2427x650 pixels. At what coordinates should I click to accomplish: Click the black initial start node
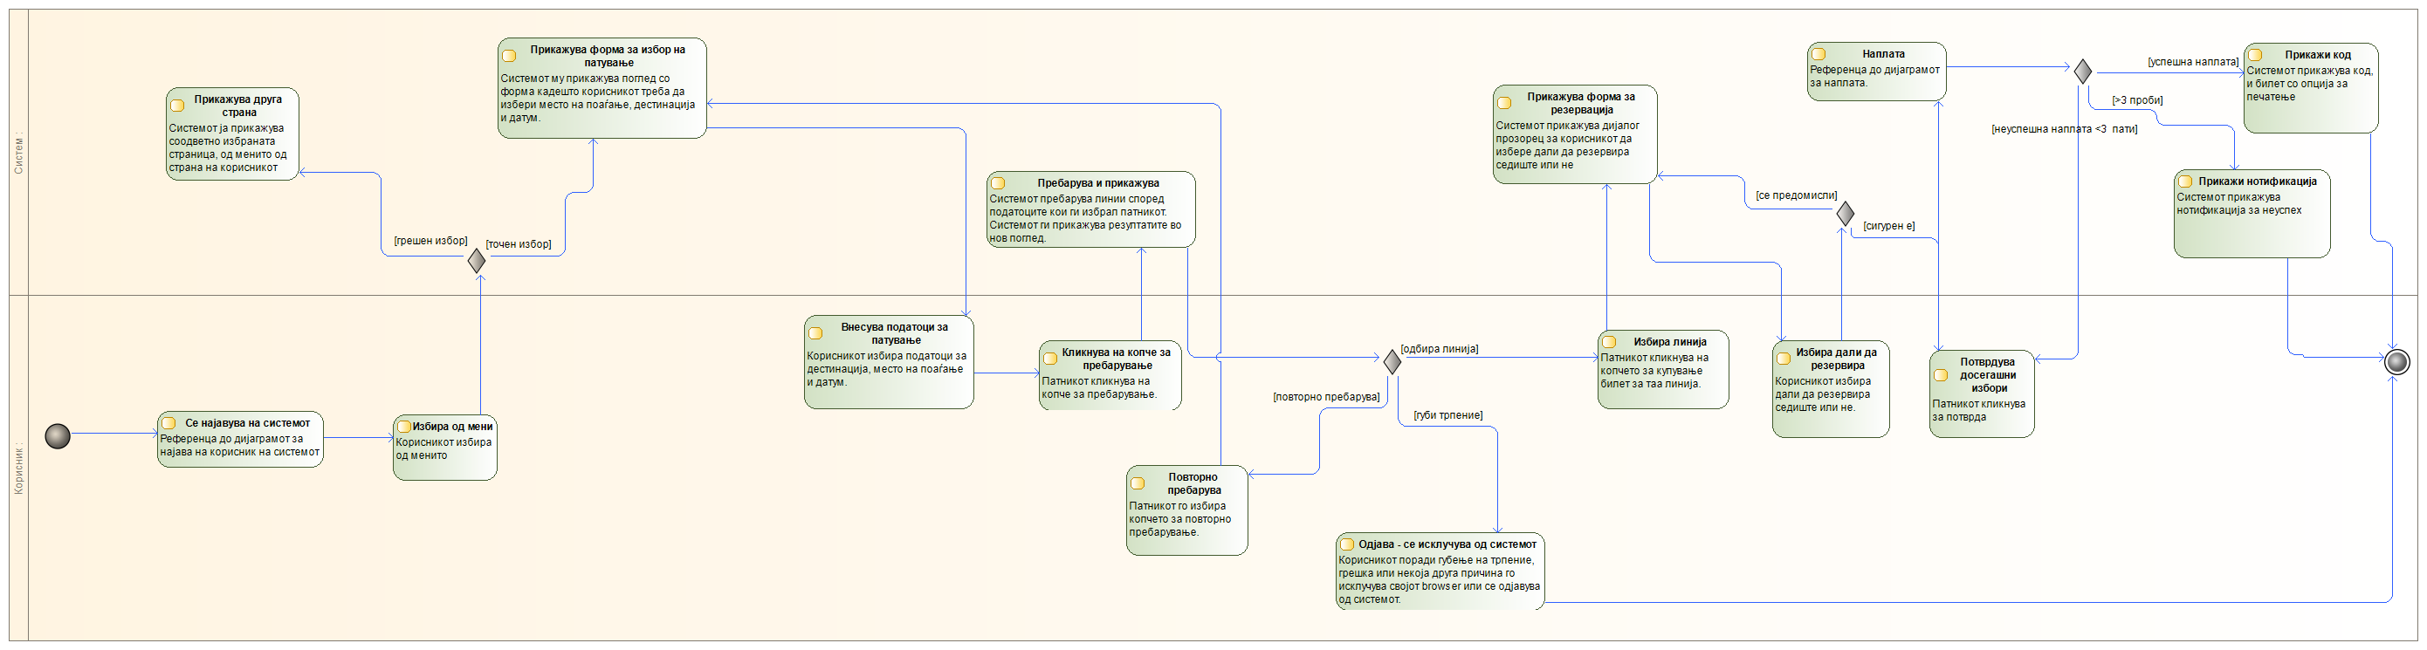(58, 436)
